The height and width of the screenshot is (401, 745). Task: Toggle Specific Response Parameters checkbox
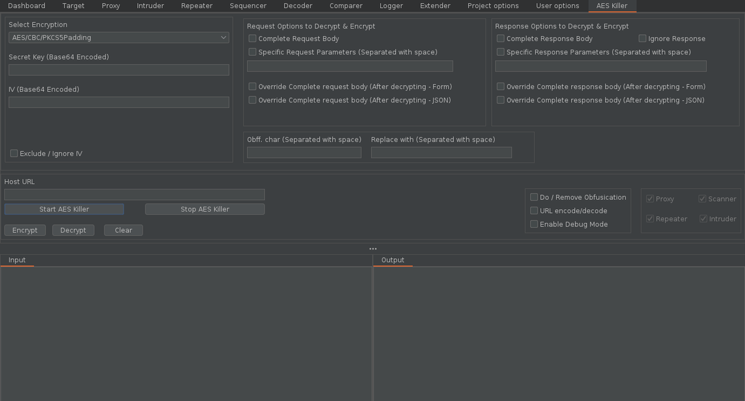point(500,52)
